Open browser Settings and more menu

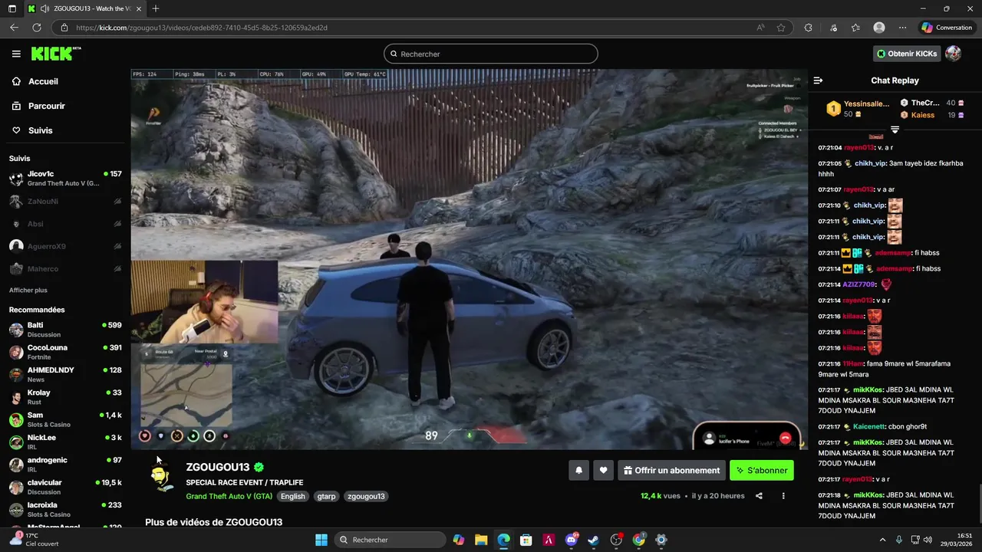click(903, 28)
